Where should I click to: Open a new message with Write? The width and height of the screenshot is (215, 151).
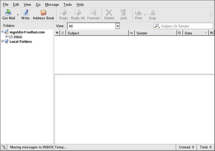coord(25,14)
